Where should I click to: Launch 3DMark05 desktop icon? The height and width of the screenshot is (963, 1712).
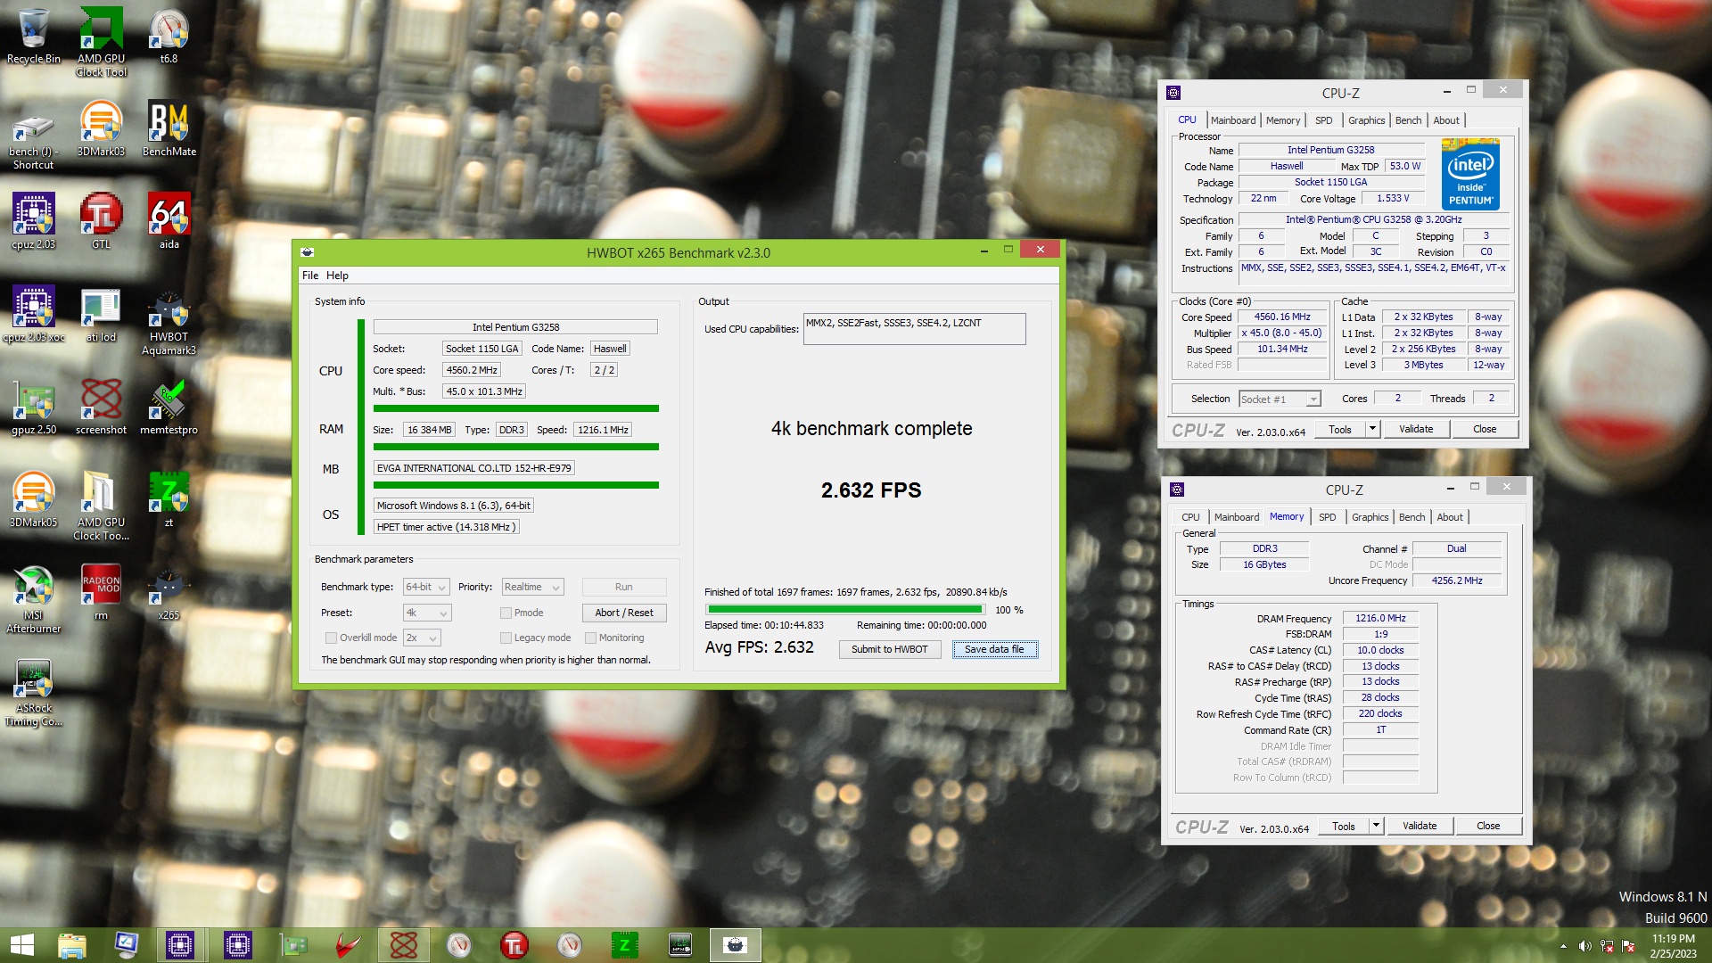tap(34, 499)
